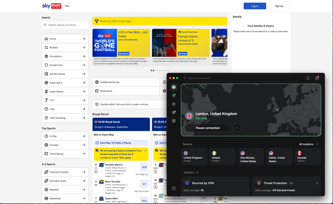
Task: Open the All locations chevron
Action: [x=317, y=144]
